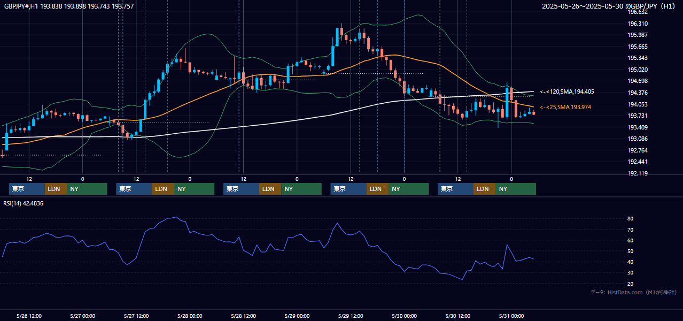Select the second NY session block
This screenshot has width=683, height=321.
pos(194,189)
